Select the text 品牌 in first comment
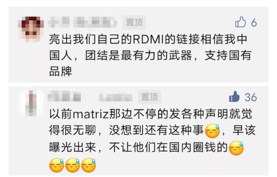277x177 pixels. (x=61, y=71)
